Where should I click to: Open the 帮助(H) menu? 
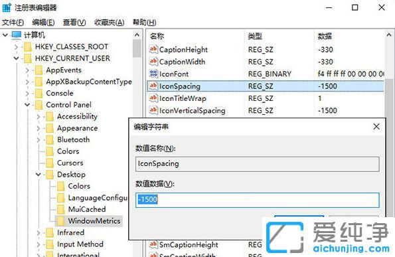(x=145, y=23)
